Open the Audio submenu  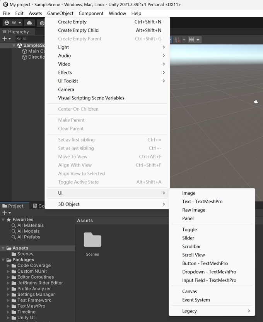tap(107, 56)
